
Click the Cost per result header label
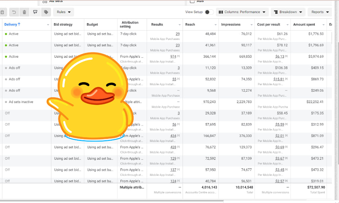click(269, 24)
